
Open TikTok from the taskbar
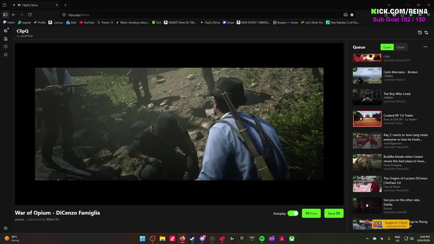(x=172, y=239)
